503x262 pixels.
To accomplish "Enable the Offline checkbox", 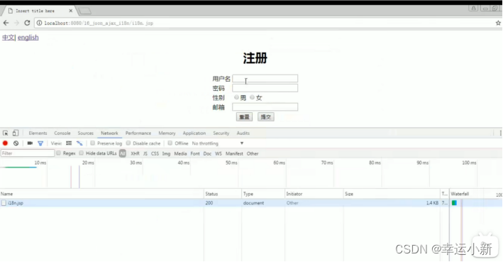I will [170, 143].
